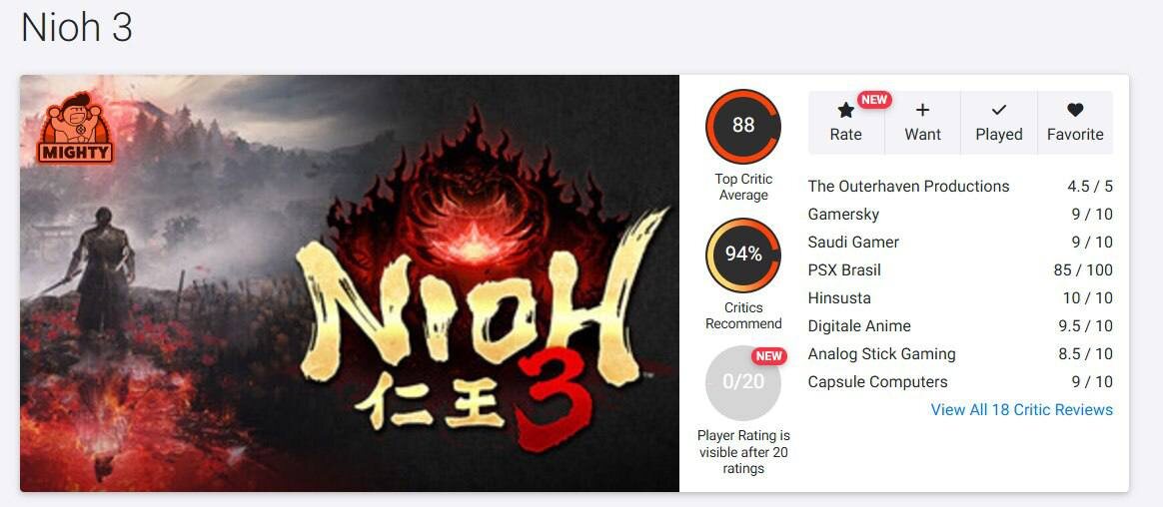Click the Nioh 3 page title
Viewport: 1163px width, 507px height.
coord(76,27)
